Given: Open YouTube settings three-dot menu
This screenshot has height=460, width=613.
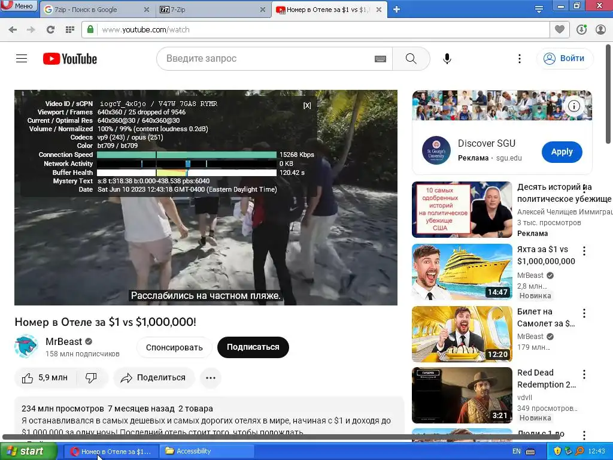Looking at the screenshot, I should [519, 59].
